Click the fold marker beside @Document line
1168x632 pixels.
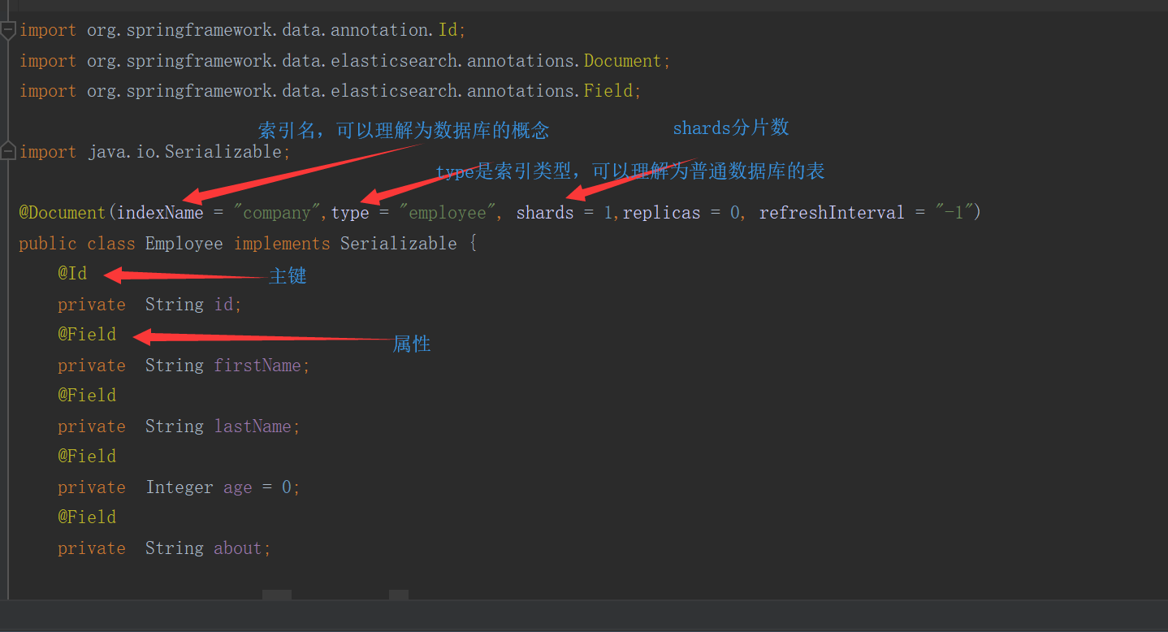coord(7,212)
